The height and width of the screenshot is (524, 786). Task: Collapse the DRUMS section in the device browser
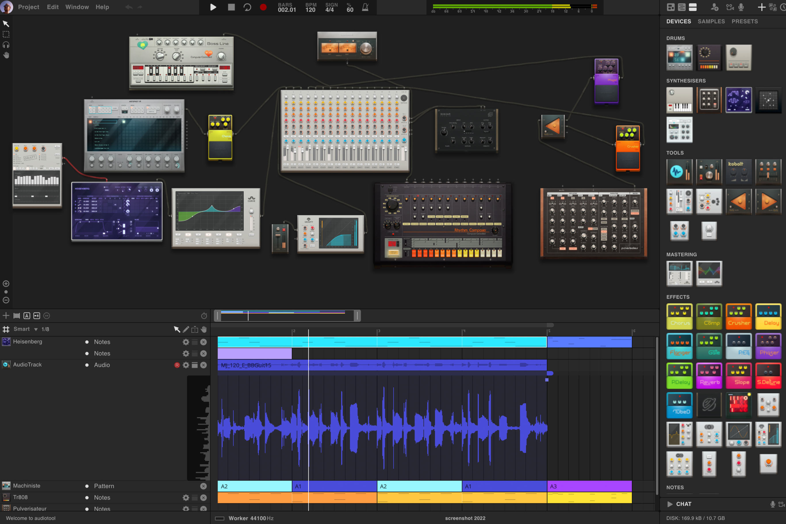[676, 38]
